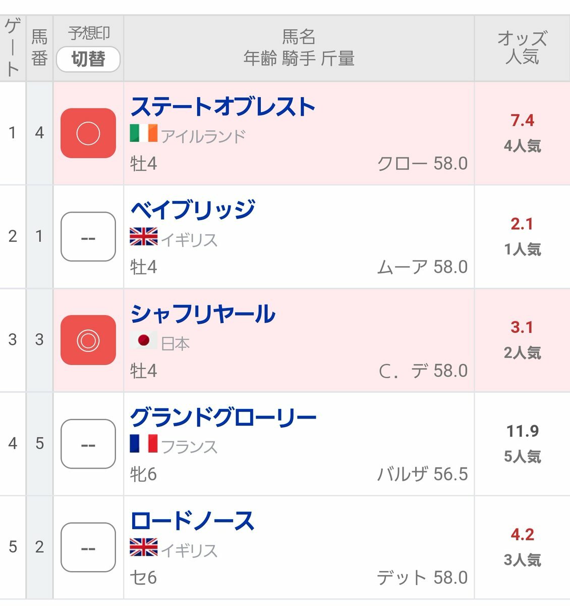Open horse page for ベイブリッジ
The image size is (570, 606).
click(x=192, y=211)
